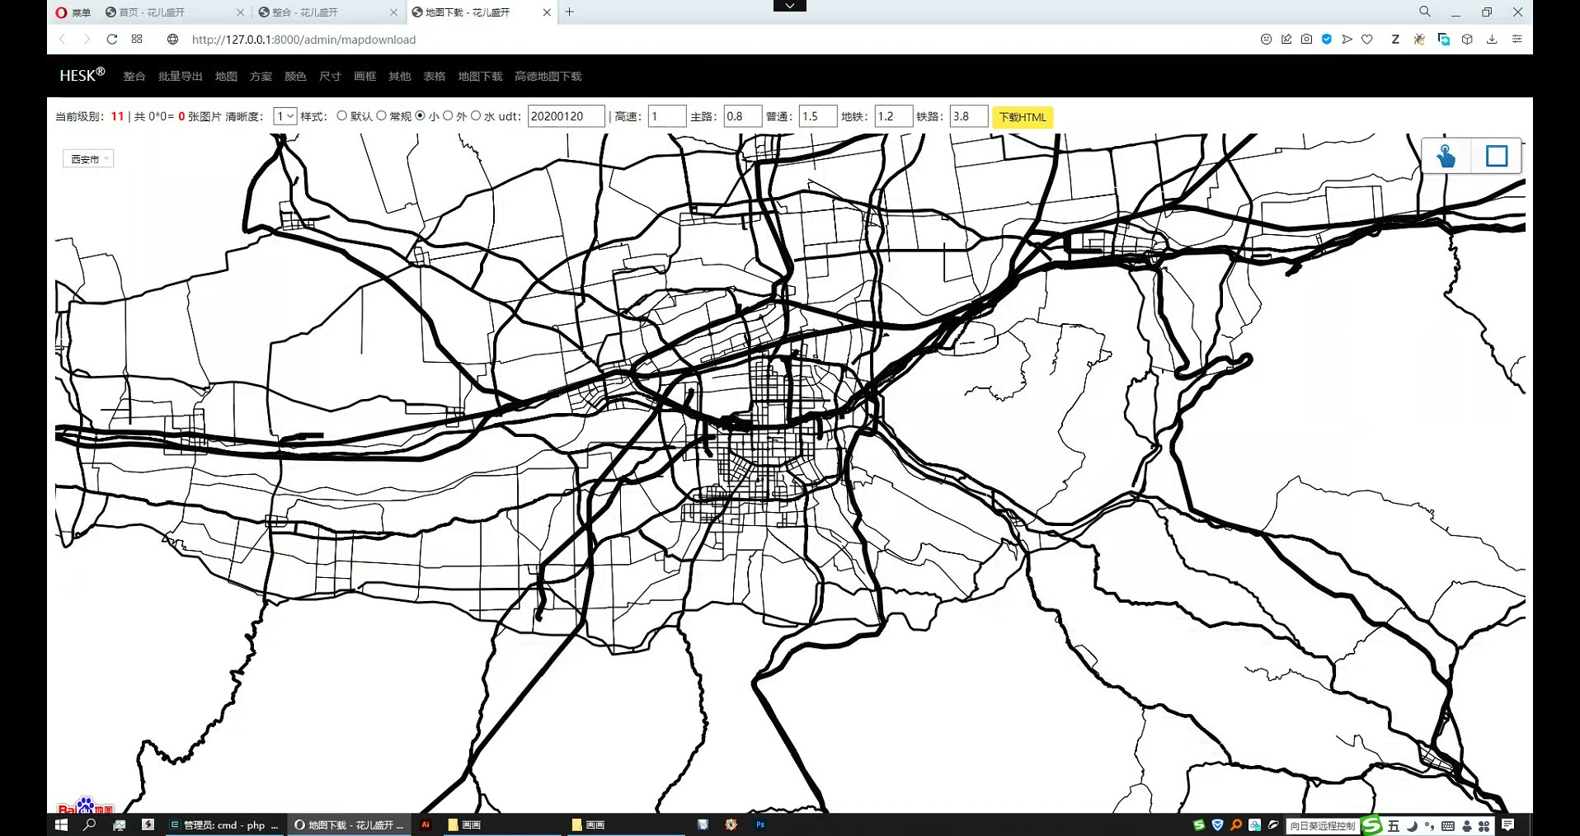
Task: Select the hand pan tool on map
Action: [x=1446, y=156]
